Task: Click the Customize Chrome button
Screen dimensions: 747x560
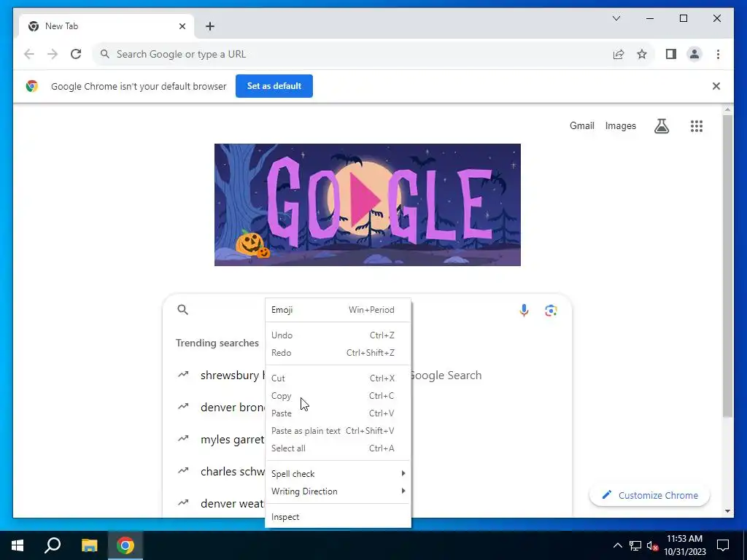Action: (x=649, y=495)
